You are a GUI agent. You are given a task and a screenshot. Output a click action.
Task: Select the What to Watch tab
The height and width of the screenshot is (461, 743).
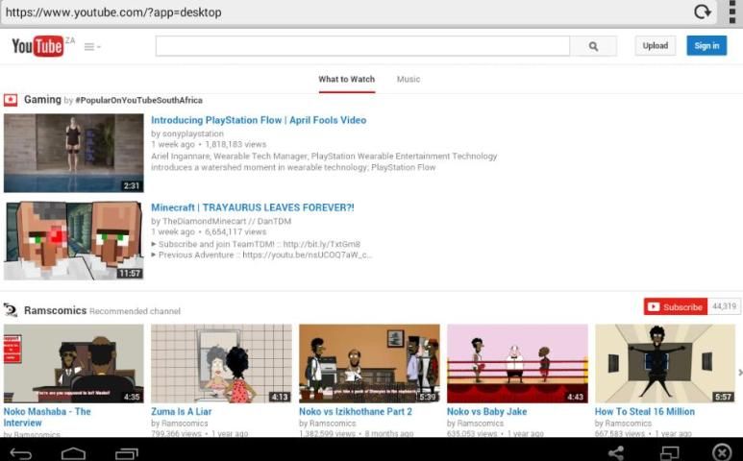(x=346, y=79)
